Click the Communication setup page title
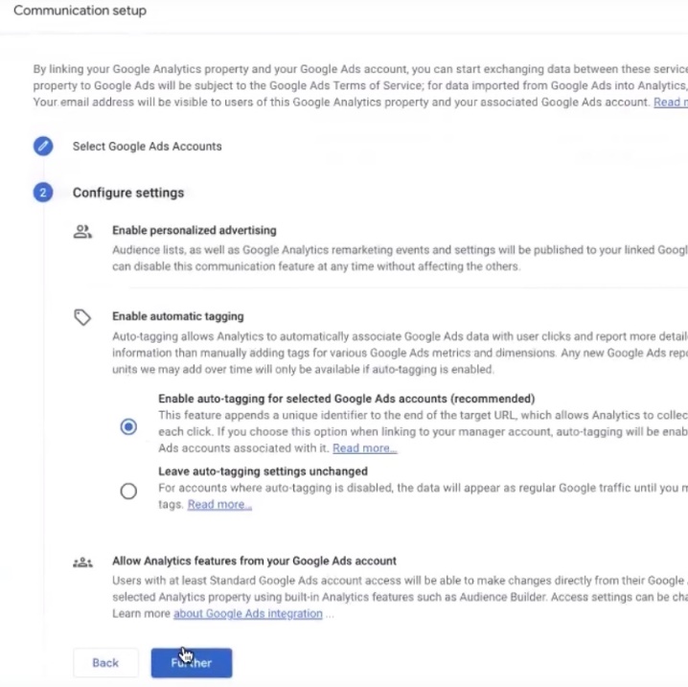Image resolution: width=688 pixels, height=687 pixels. [x=80, y=11]
